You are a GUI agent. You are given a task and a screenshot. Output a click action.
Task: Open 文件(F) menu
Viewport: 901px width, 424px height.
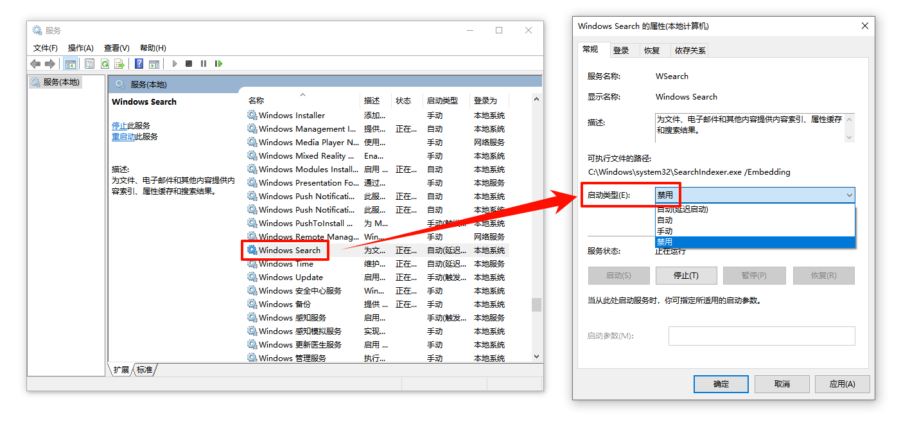[x=46, y=48]
